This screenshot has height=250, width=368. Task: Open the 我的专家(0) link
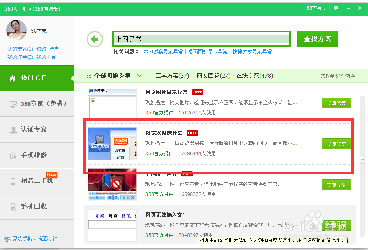20,49
